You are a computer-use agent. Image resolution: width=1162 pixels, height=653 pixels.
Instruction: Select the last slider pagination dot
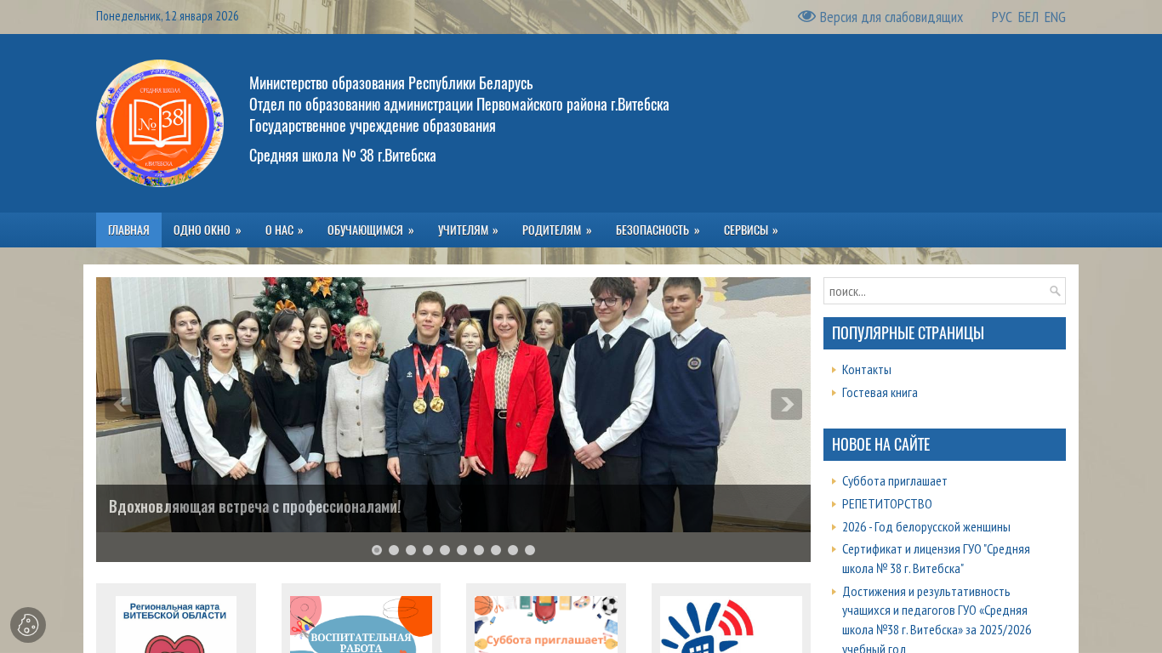click(x=530, y=550)
